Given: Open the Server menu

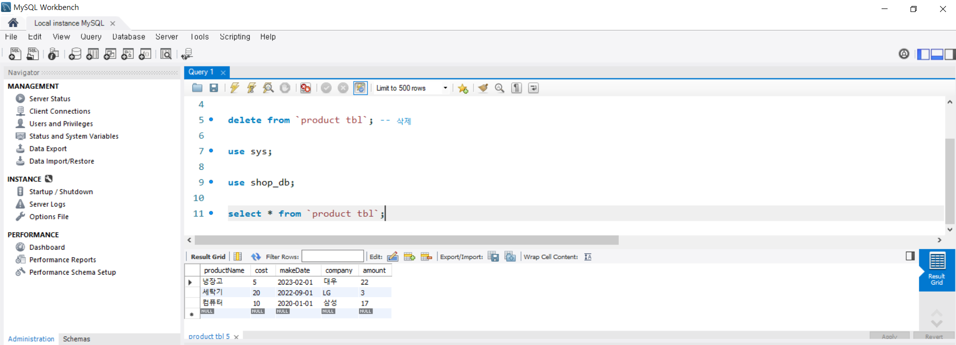Looking at the screenshot, I should (167, 36).
